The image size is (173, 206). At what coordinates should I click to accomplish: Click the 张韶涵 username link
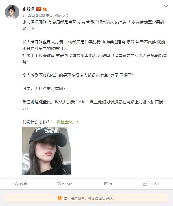[x=28, y=9]
